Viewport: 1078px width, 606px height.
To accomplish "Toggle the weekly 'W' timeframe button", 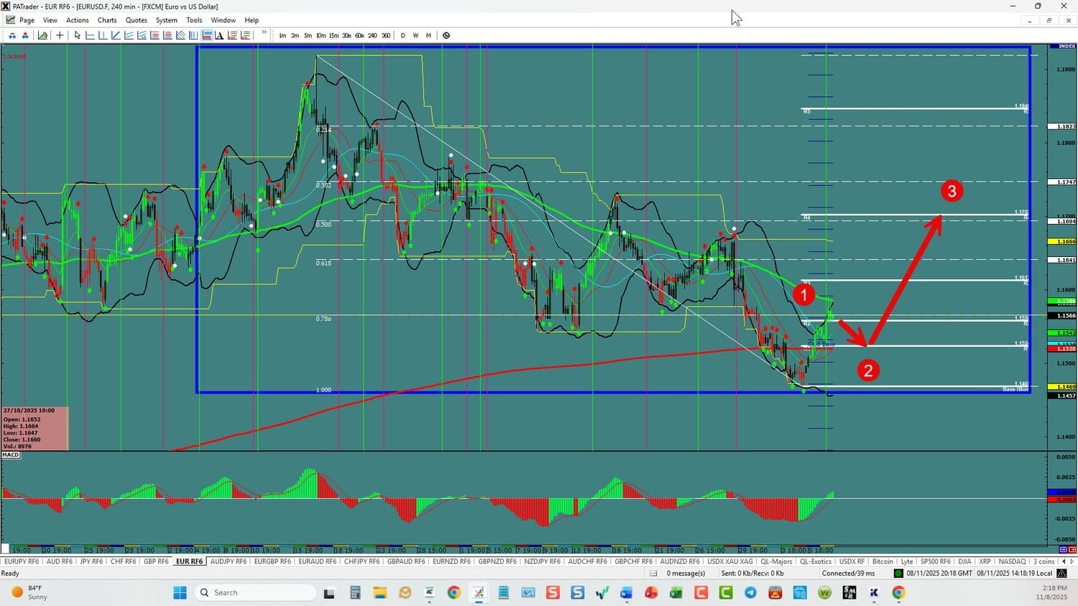I will point(415,35).
